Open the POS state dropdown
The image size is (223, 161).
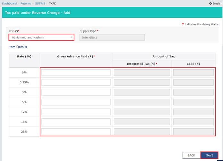tap(41, 38)
